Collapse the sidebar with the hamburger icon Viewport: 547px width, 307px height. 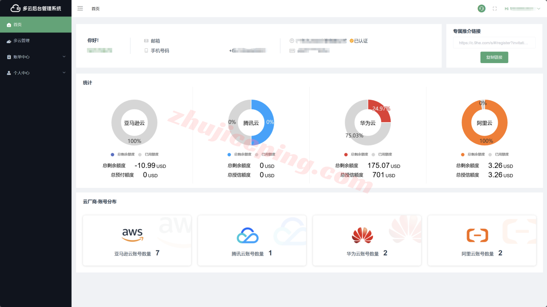pos(80,9)
